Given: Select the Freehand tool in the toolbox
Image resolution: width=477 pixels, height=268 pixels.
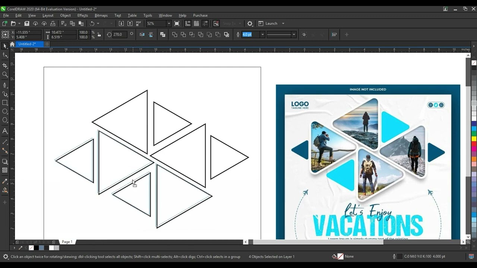Looking at the screenshot, I should (x=5, y=85).
